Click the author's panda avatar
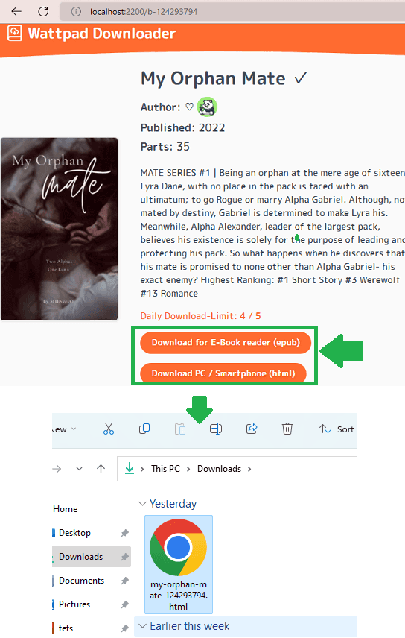The height and width of the screenshot is (638, 405). [207, 107]
